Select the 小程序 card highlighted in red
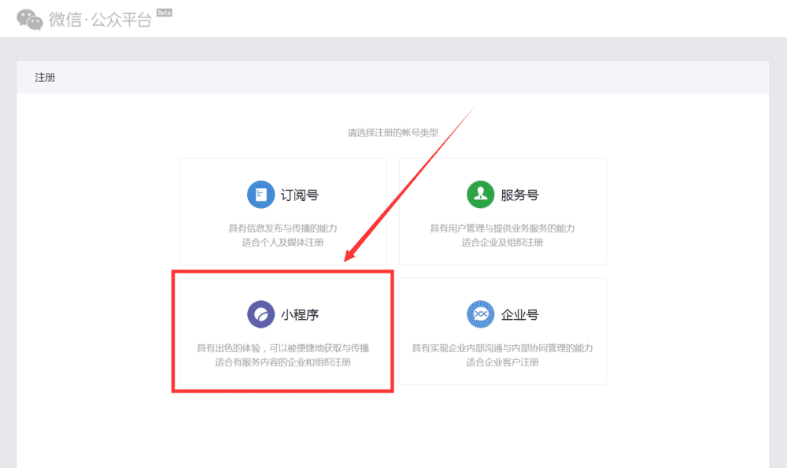Screen dimensions: 787x468 283,331
